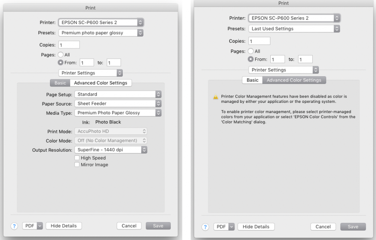This screenshot has width=376, height=240.
Task: Click 'To enable printer color management' paragraph
Action: click(x=288, y=117)
